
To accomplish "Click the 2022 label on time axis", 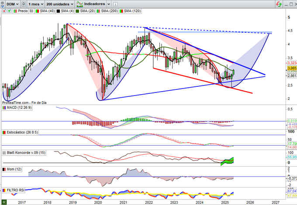I will click(x=149, y=202).
